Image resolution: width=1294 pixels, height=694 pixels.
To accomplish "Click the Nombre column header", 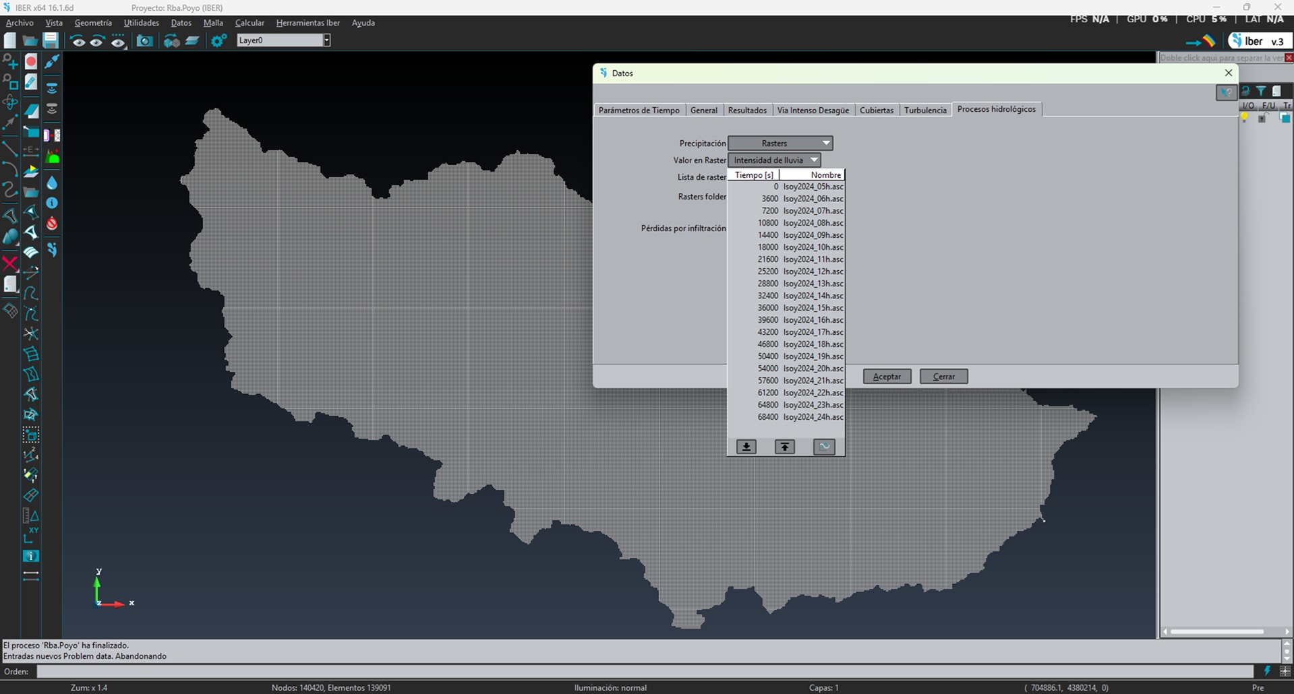I will pos(812,175).
